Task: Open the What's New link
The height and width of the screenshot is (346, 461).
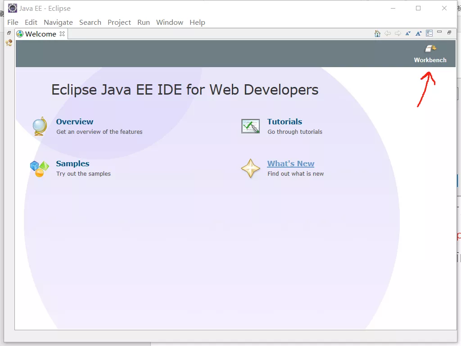Action: tap(291, 164)
